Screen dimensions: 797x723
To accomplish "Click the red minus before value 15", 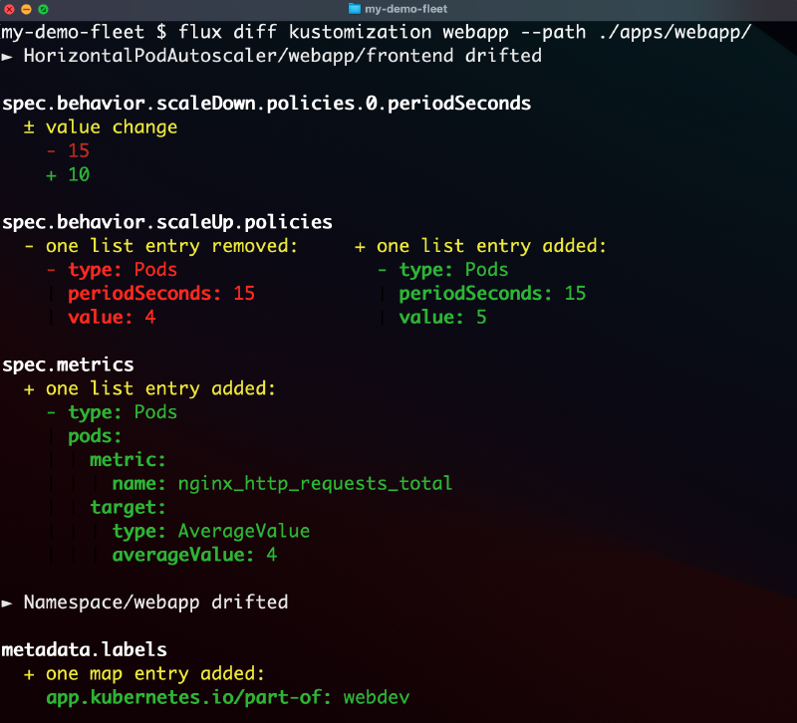I will [x=51, y=151].
